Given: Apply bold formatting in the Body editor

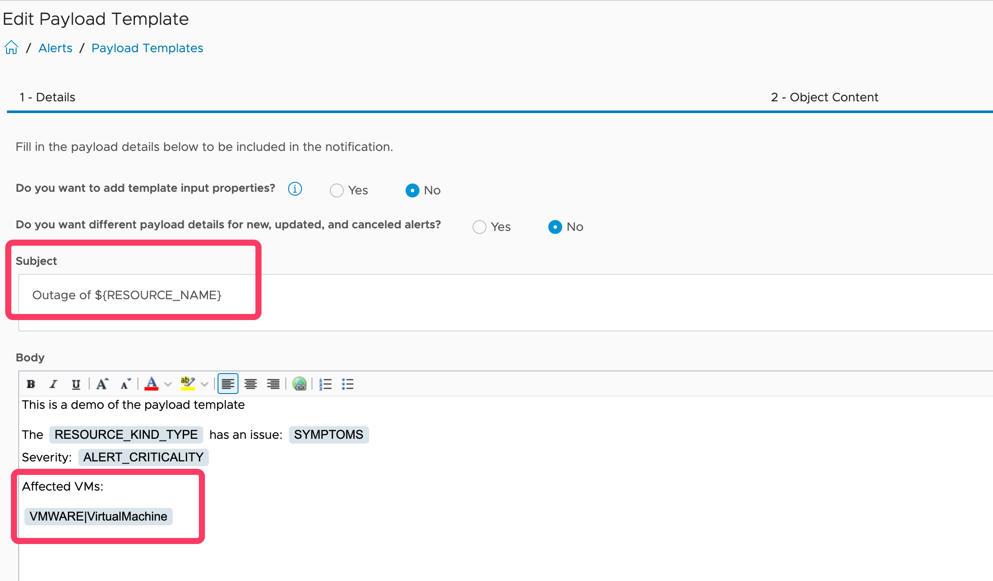Looking at the screenshot, I should pos(30,384).
